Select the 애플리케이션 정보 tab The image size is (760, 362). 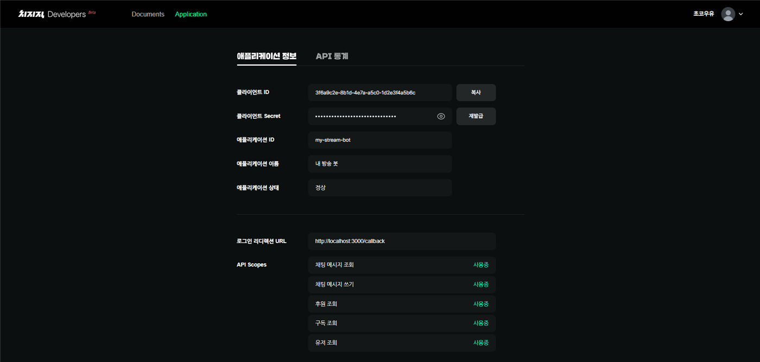267,56
